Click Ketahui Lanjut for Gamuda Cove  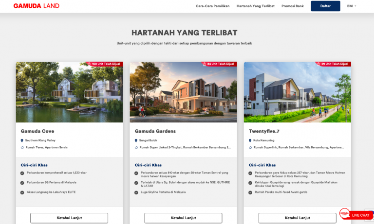tap(69, 218)
